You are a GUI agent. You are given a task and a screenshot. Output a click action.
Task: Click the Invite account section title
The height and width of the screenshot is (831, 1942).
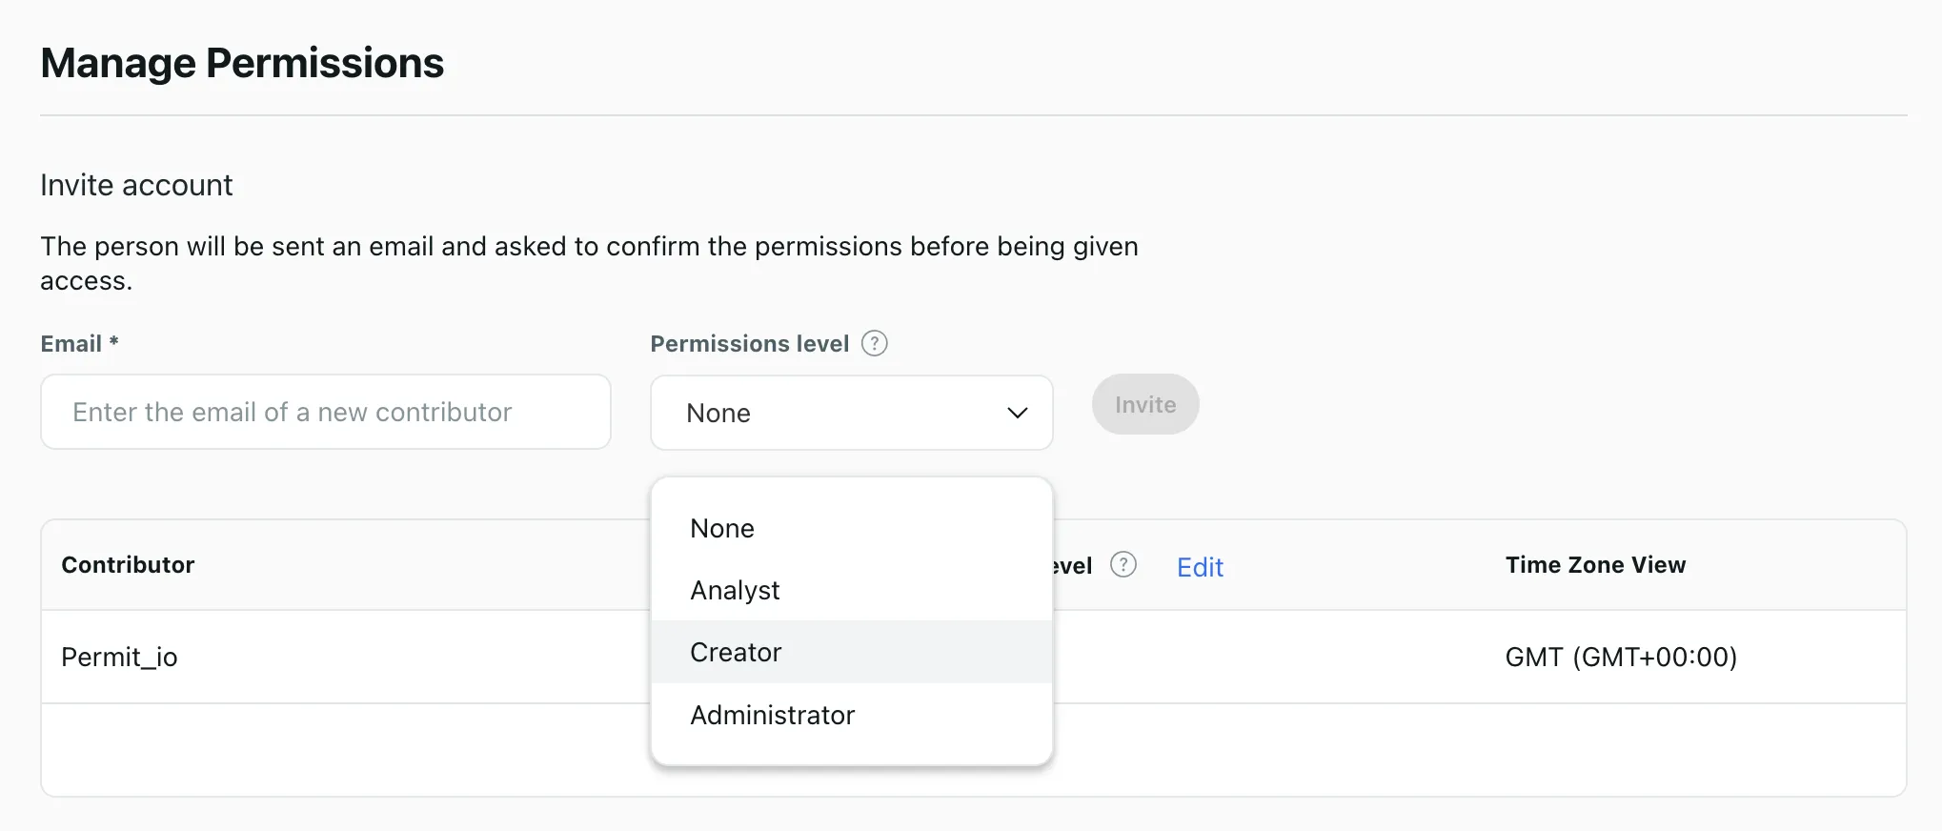(136, 185)
